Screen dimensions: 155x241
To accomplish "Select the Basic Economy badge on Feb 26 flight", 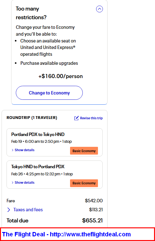I will [84, 183].
